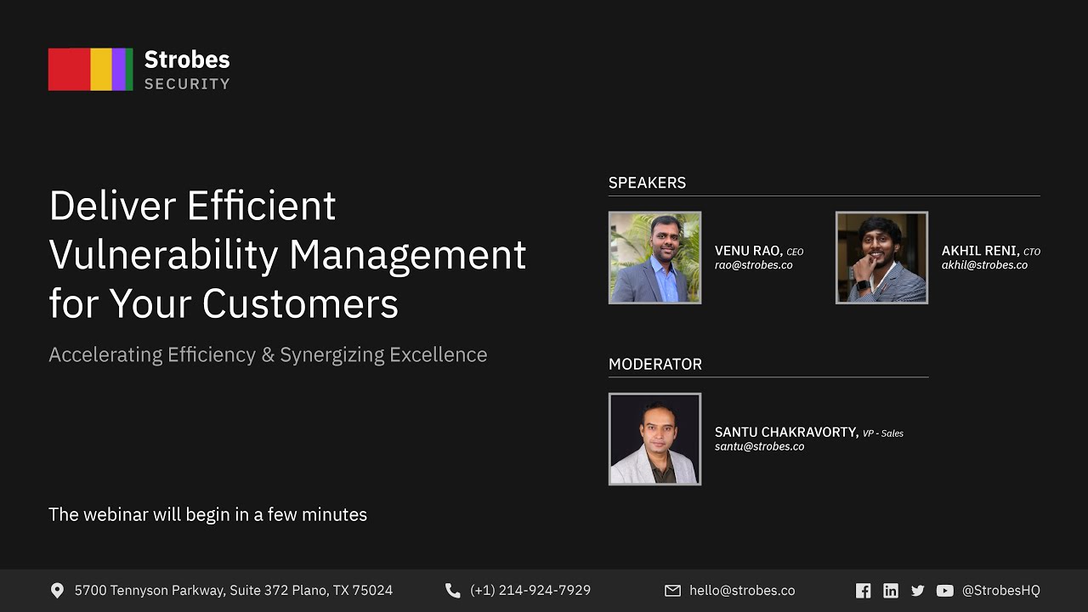Click the hello@strobes.co email link
Image resolution: width=1088 pixels, height=612 pixels.
pyautogui.click(x=742, y=590)
